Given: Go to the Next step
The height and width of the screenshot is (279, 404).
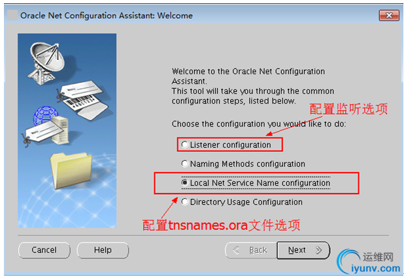Looking at the screenshot, I should point(303,250).
